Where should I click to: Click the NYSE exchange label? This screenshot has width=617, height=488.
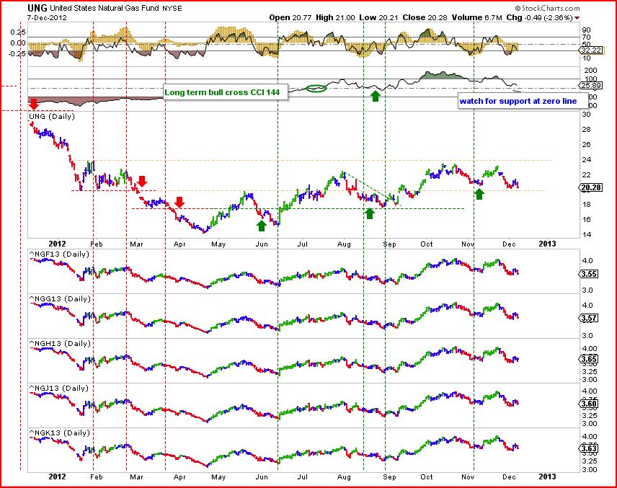point(172,9)
